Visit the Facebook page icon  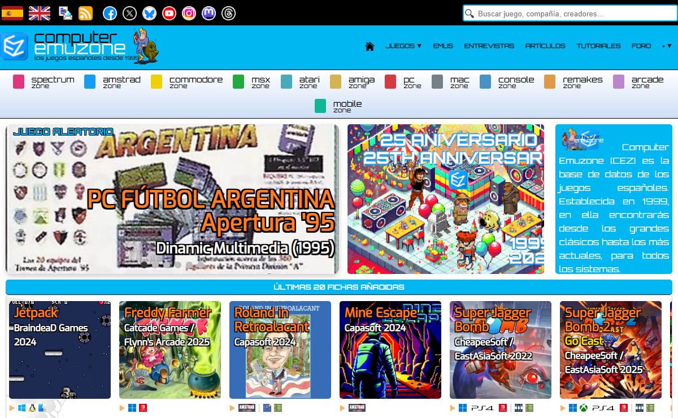coord(110,13)
